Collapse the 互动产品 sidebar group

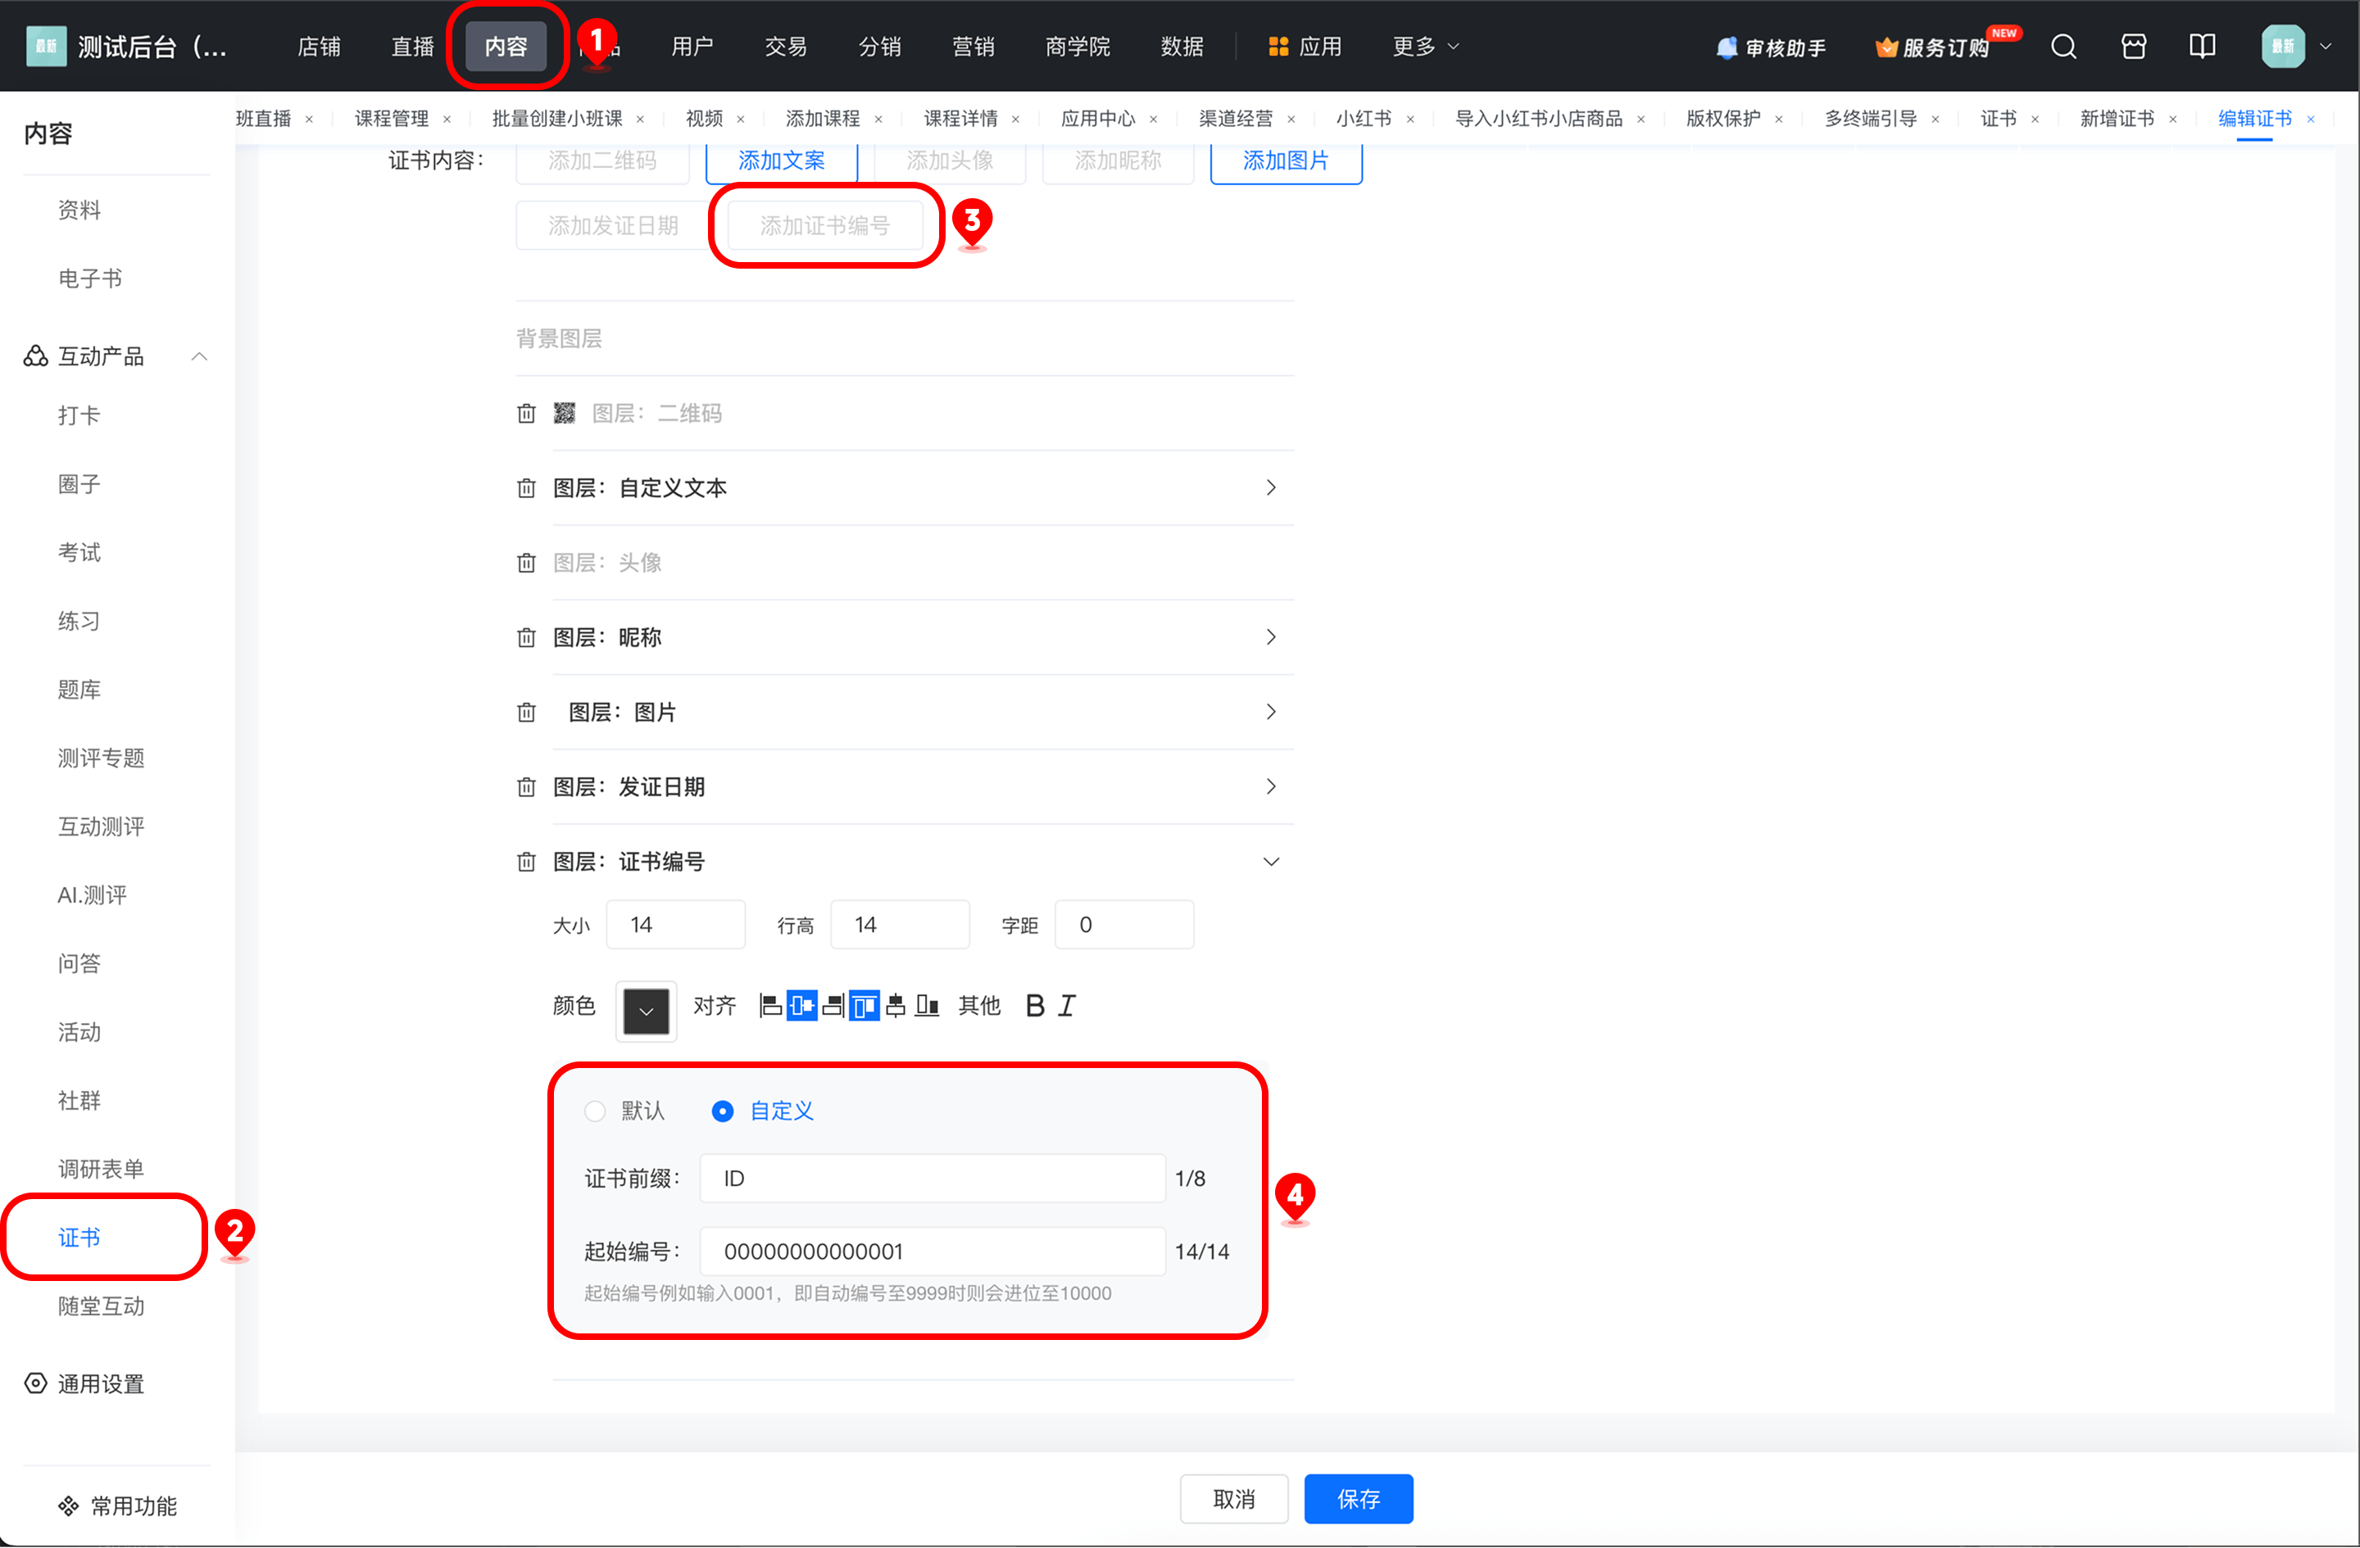pyautogui.click(x=199, y=357)
